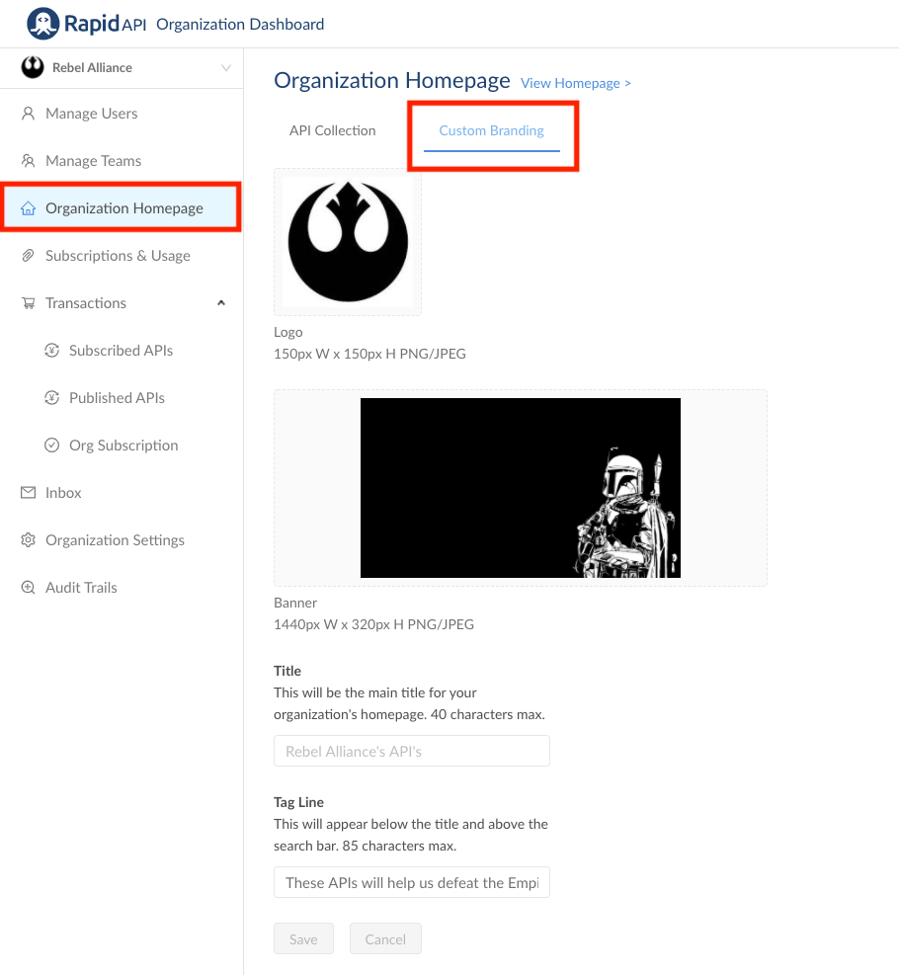Switch to the API Collection tab

(x=333, y=130)
